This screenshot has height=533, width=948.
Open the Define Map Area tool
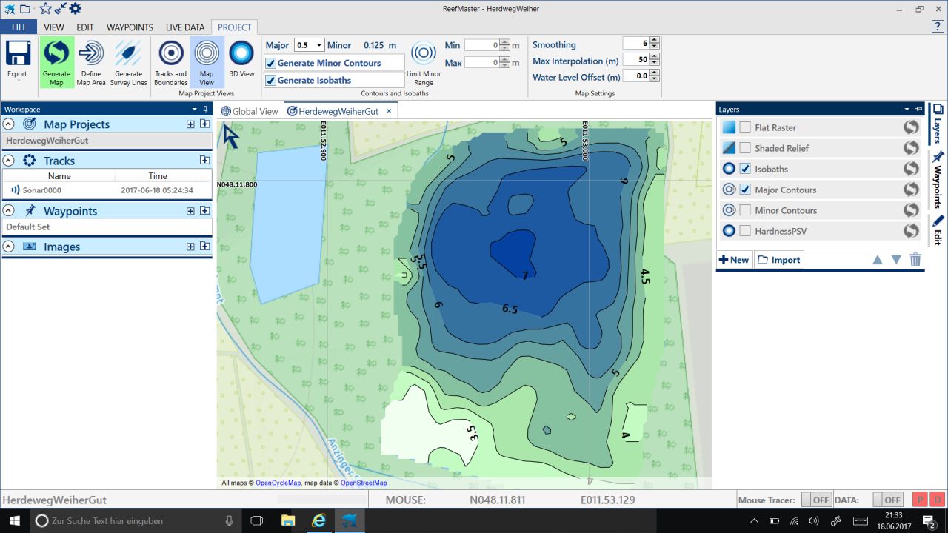(x=91, y=55)
